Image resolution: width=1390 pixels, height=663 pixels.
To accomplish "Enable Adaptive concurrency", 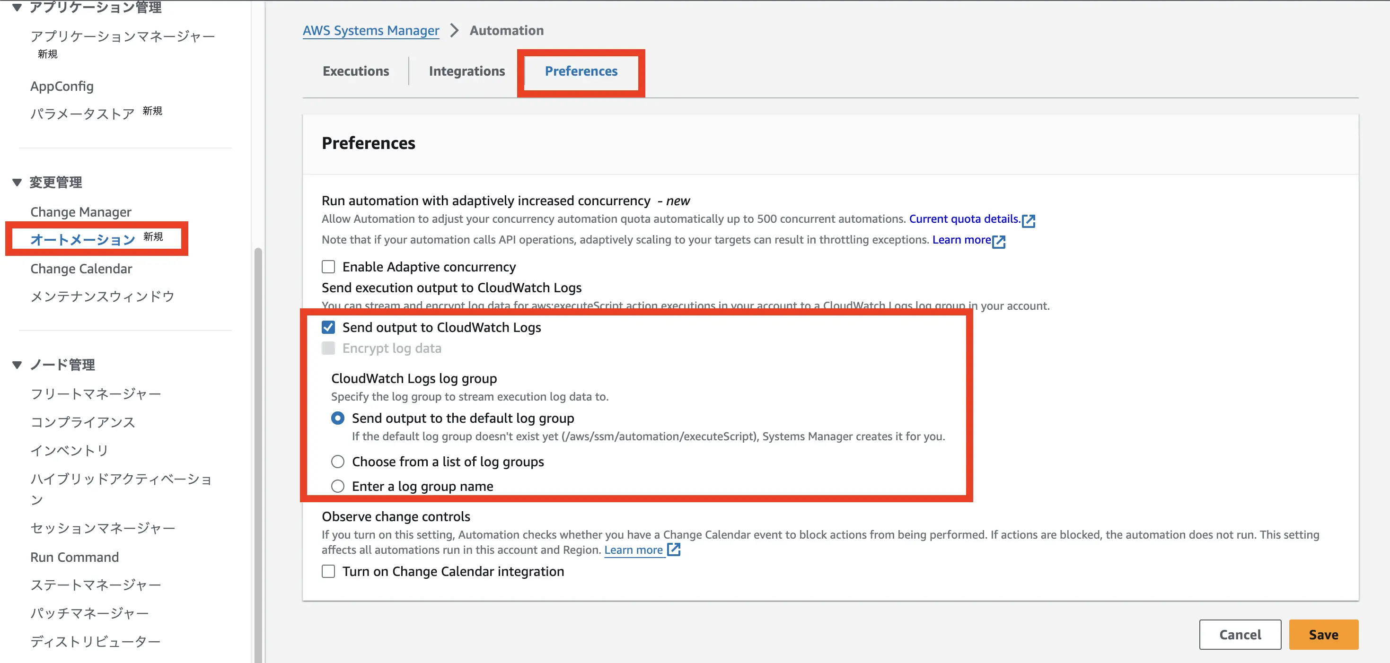I will pyautogui.click(x=328, y=266).
